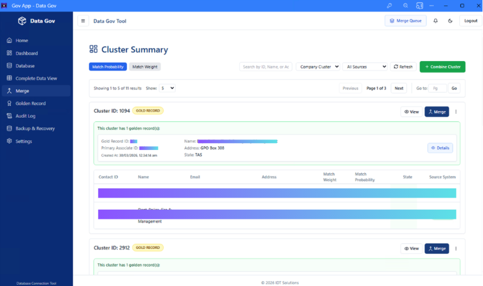Switch to Match Probability tab
The width and height of the screenshot is (483, 286).
tap(108, 67)
